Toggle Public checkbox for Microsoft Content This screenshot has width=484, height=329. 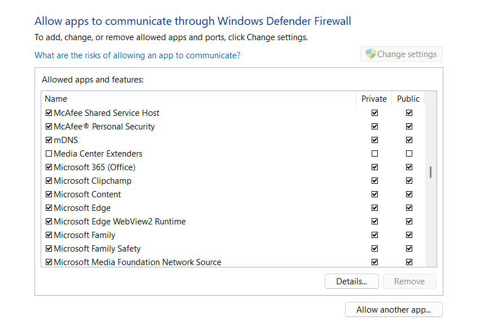[409, 194]
